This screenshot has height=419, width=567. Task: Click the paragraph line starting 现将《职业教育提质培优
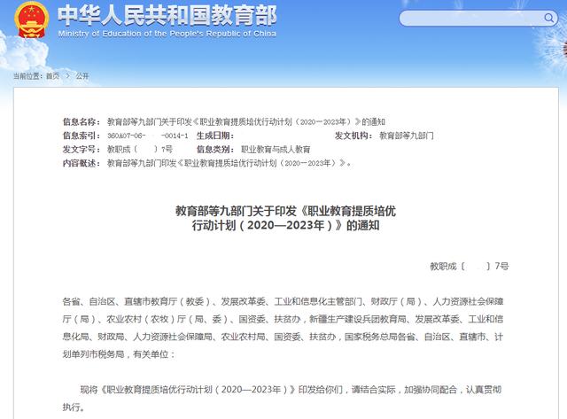coord(291,390)
